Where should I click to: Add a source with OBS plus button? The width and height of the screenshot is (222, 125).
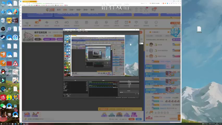(64, 94)
